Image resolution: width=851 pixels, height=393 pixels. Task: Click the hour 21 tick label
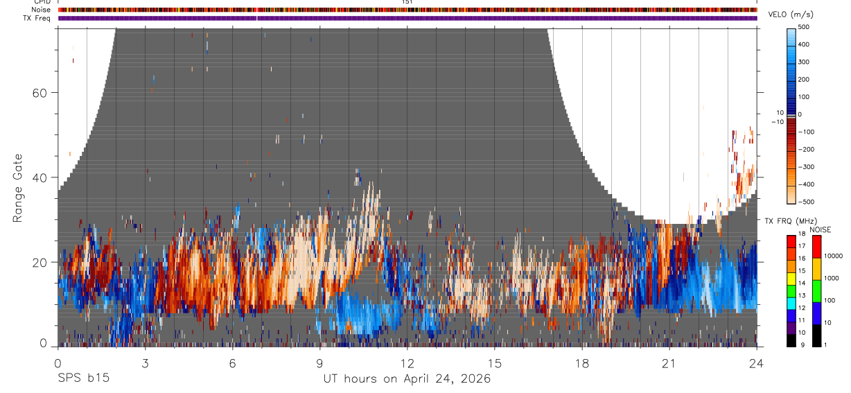point(669,363)
